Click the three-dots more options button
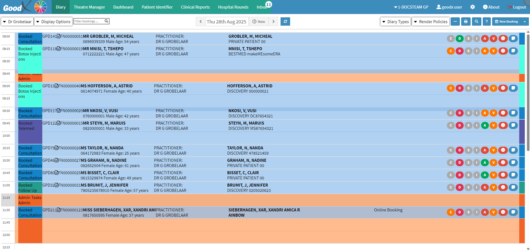Screen dimensions: 530x250 (x=455, y=21)
